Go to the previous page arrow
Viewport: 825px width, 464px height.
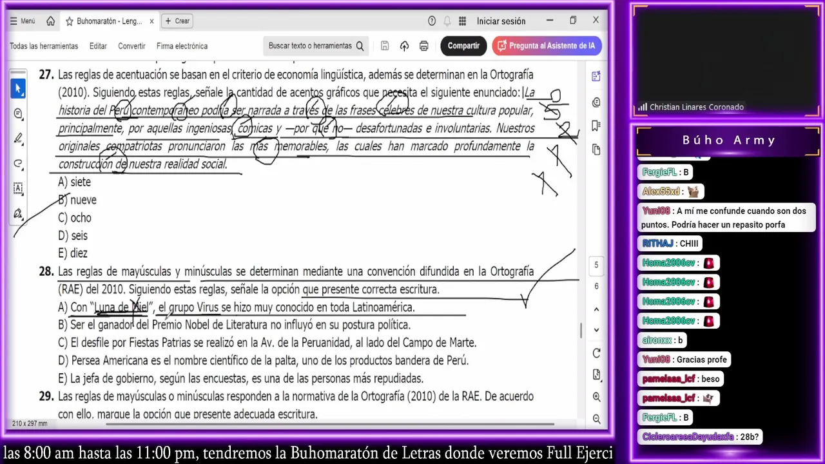pyautogui.click(x=596, y=310)
